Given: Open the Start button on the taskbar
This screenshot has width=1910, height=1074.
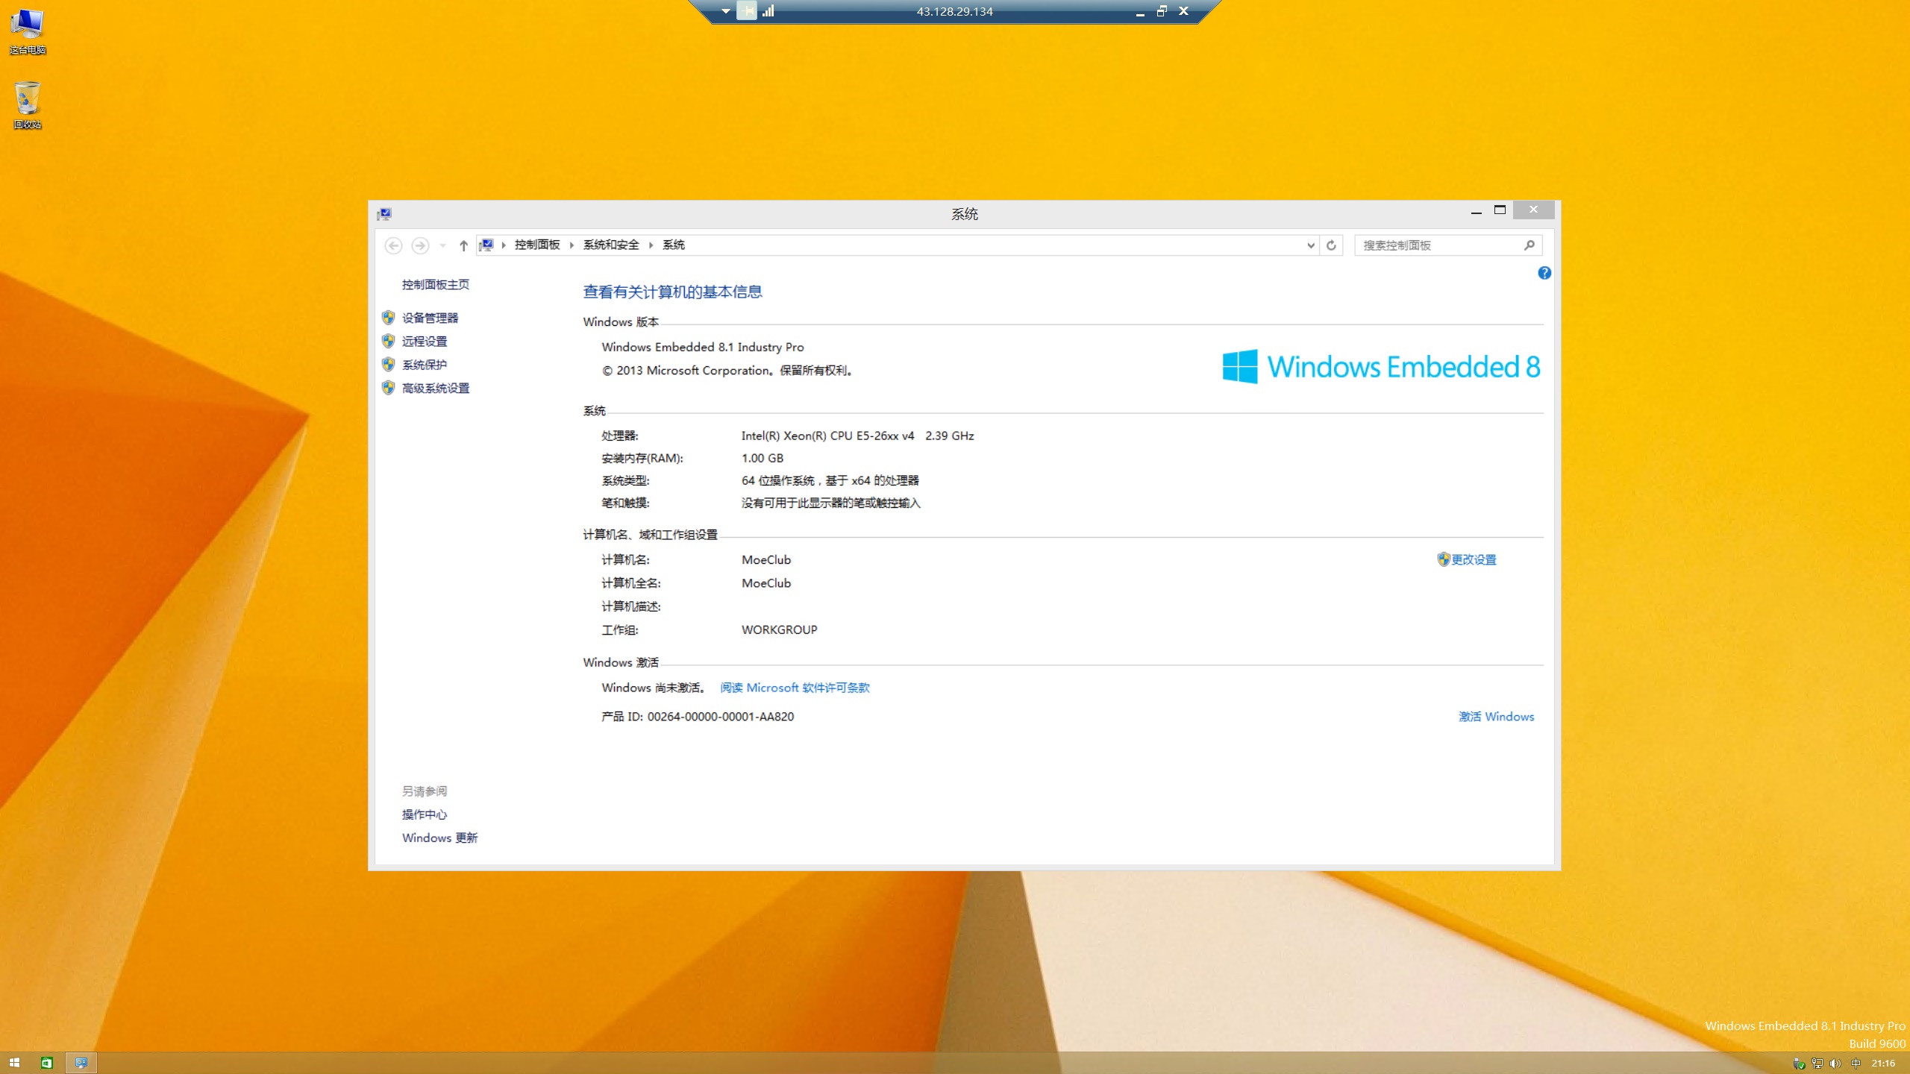Looking at the screenshot, I should (x=14, y=1063).
